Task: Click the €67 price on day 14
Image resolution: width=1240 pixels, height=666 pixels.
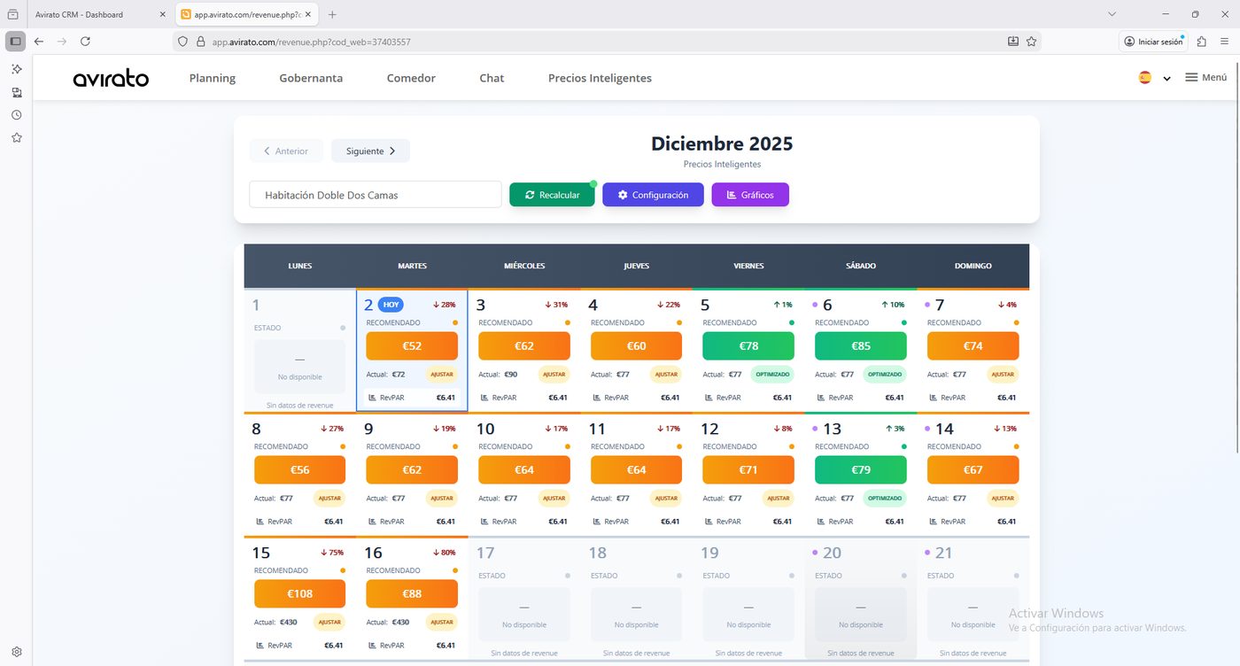Action: 973,469
